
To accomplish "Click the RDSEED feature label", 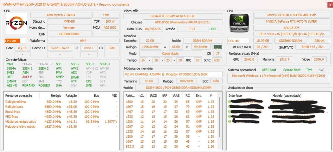I will pos(44,85).
